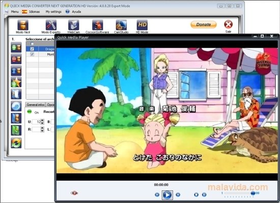Screen dimensions: 280x203
Task: Click the blue help question icon
Action: [67, 12]
